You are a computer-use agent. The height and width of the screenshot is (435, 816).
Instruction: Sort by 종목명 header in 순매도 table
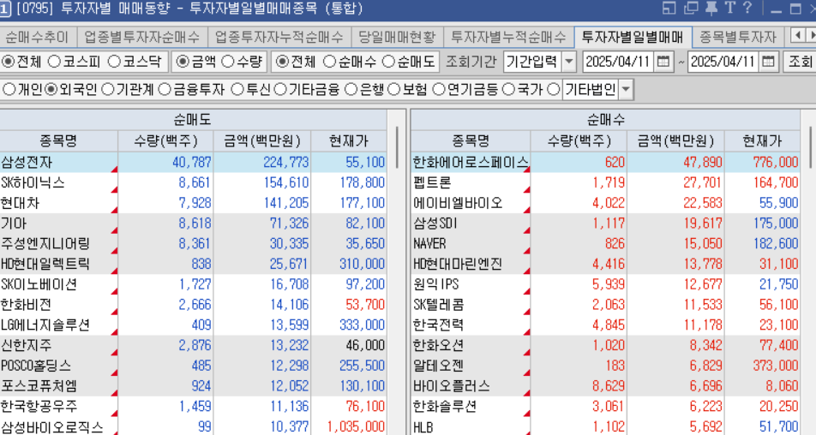tap(58, 140)
